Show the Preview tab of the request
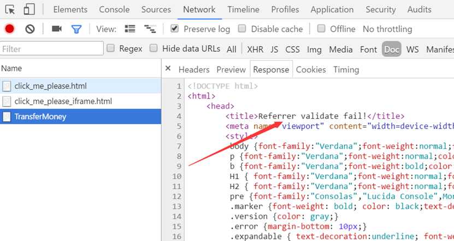The width and height of the screenshot is (454, 241). [x=231, y=70]
